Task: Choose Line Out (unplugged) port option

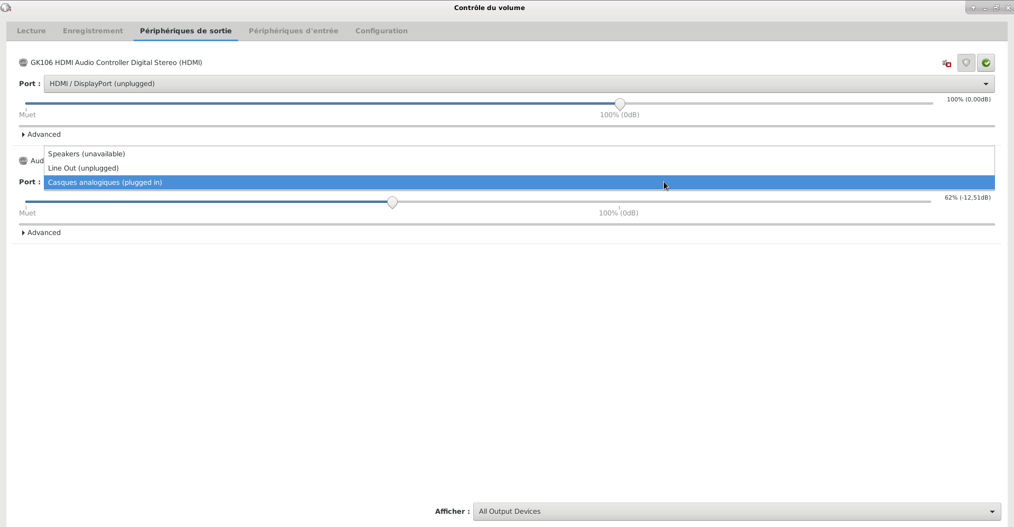Action: tap(519, 168)
